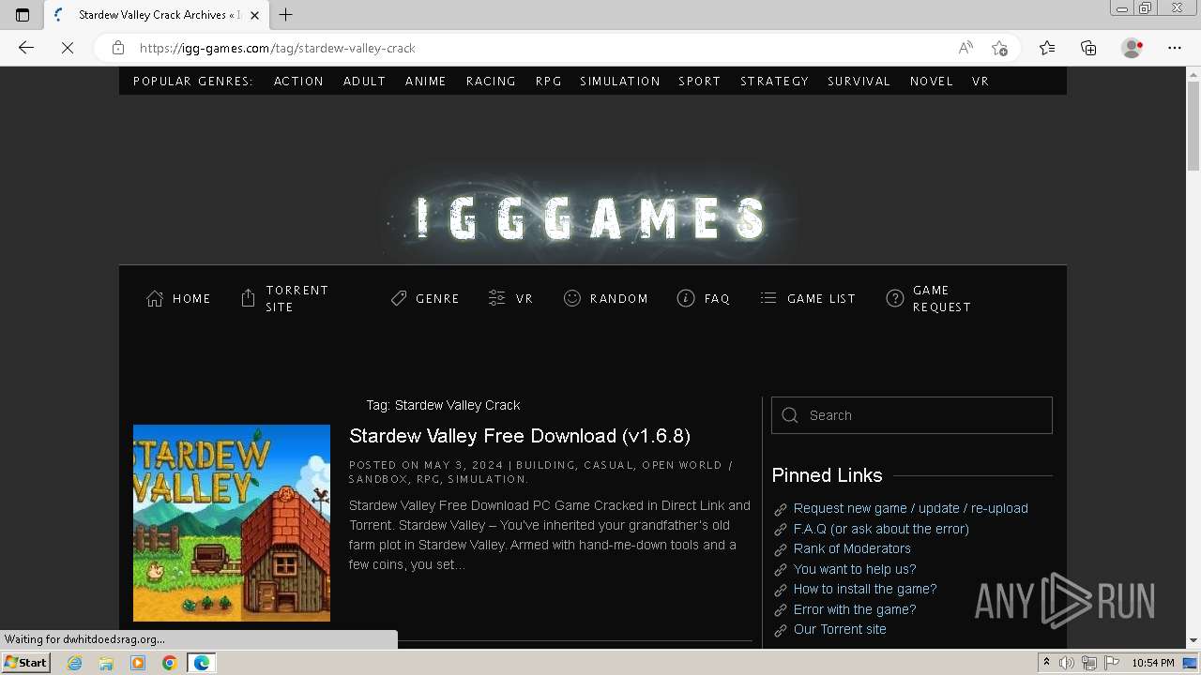Open the browser profile menu
1201x675 pixels.
point(1133,48)
